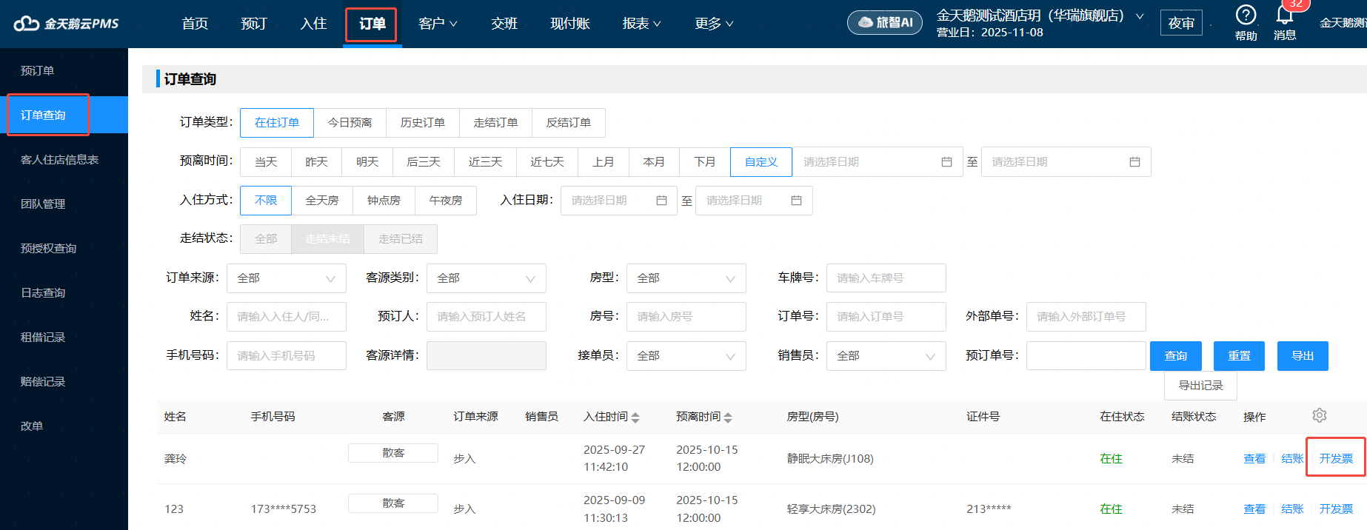Viewport: 1367px width, 530px height.
Task: Sort by 预离时间 column arrows
Action: pyautogui.click(x=728, y=417)
